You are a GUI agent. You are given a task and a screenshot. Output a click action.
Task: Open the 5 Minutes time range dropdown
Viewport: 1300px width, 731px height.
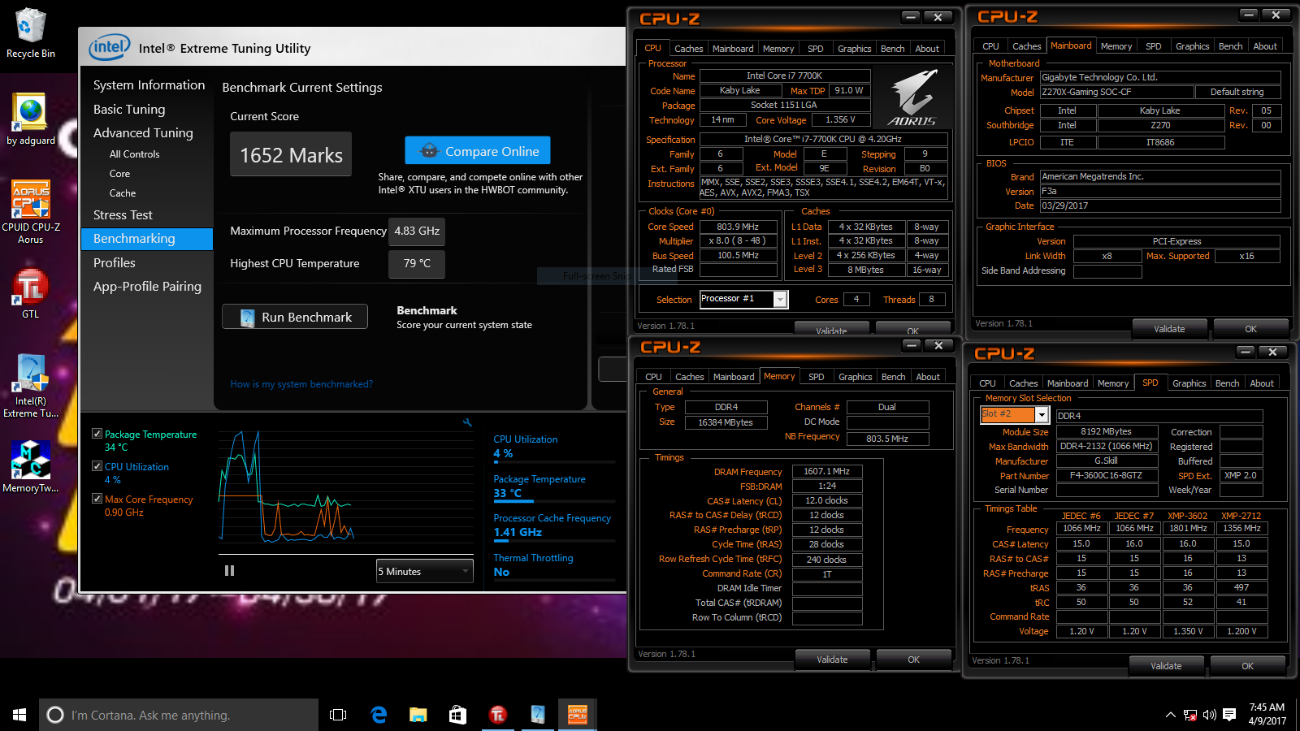[x=425, y=571]
